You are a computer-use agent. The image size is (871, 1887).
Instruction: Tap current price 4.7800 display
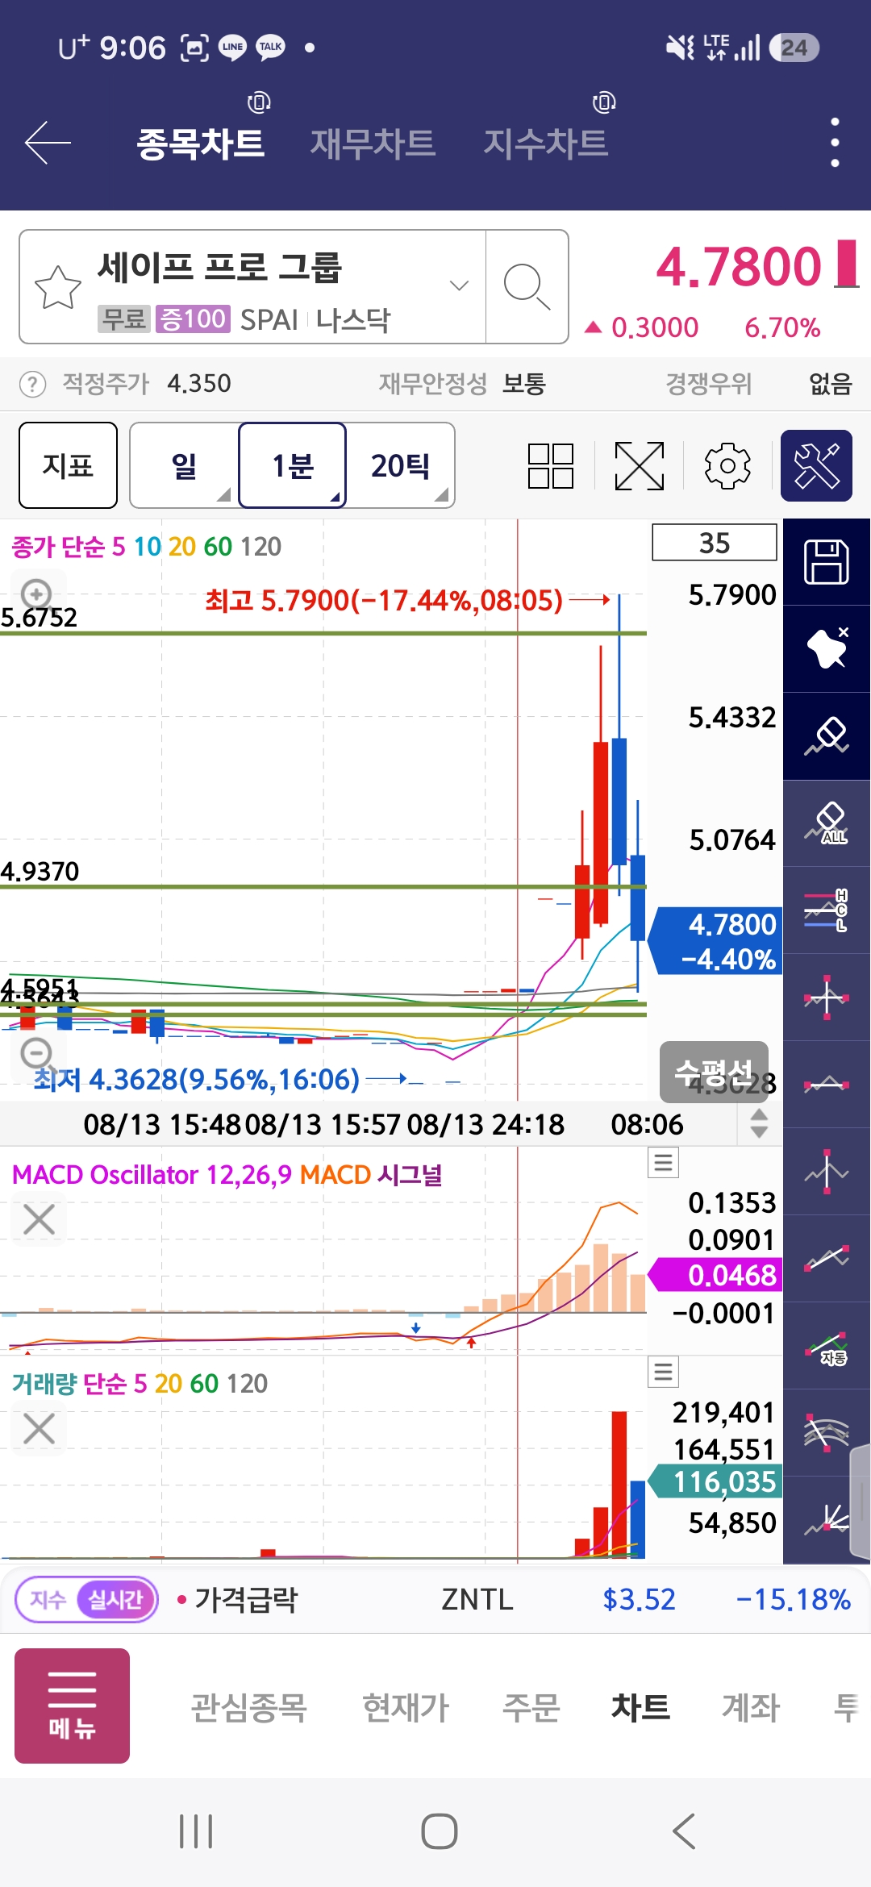tap(739, 267)
